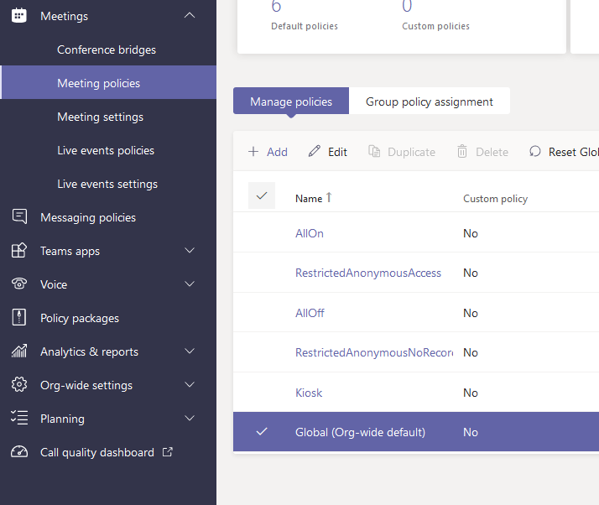Click the No value in RestrictedAnonymousAccess row
The width and height of the screenshot is (599, 505).
click(471, 273)
